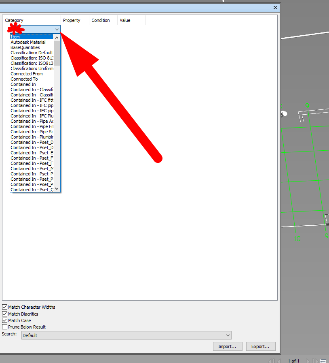This screenshot has width=329, height=363.
Task: Select 'Item' in the category list
Action: coord(32,37)
